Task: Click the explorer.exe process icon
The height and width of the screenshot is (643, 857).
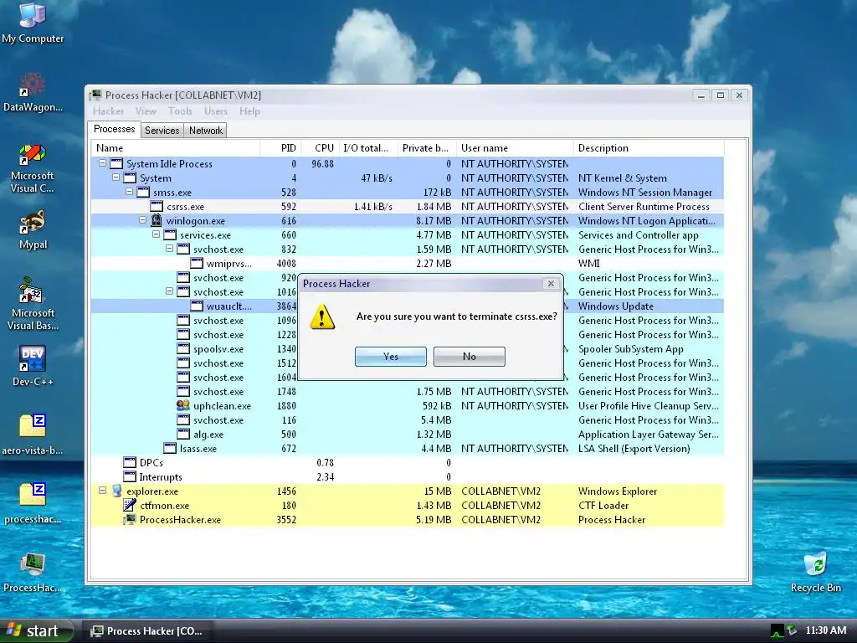Action: pos(116,491)
